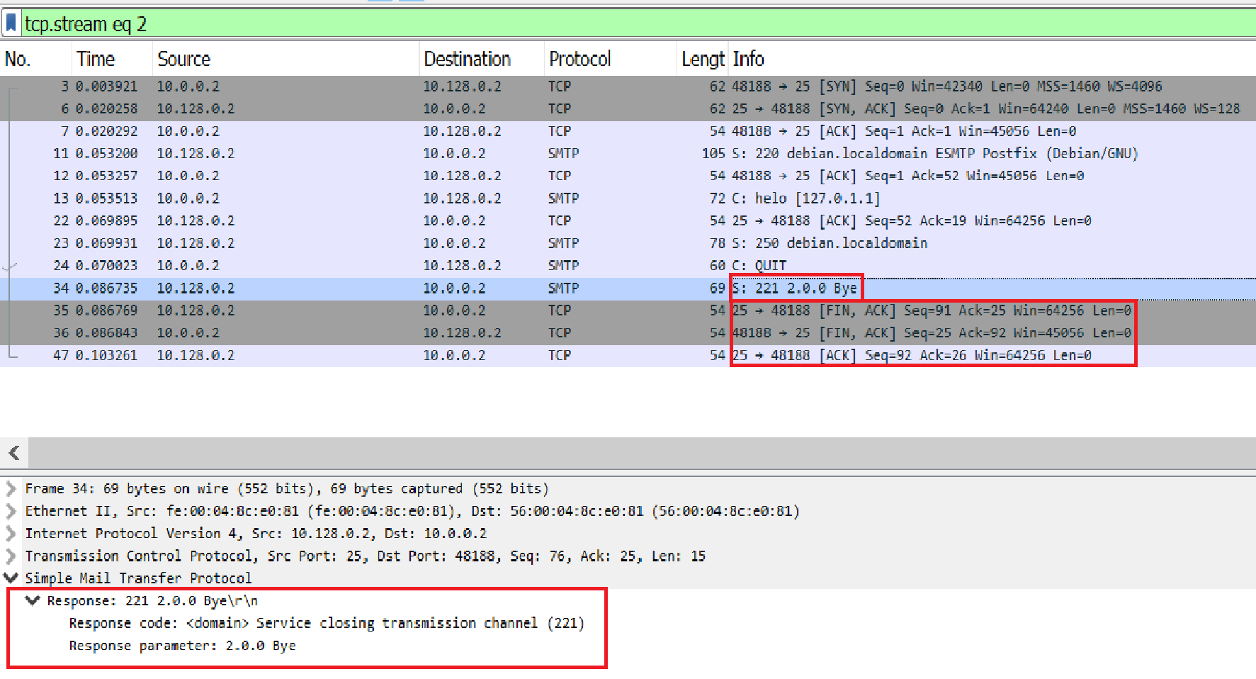This screenshot has width=1256, height=679.
Task: Sort packets by the Protocol column
Action: click(x=579, y=59)
